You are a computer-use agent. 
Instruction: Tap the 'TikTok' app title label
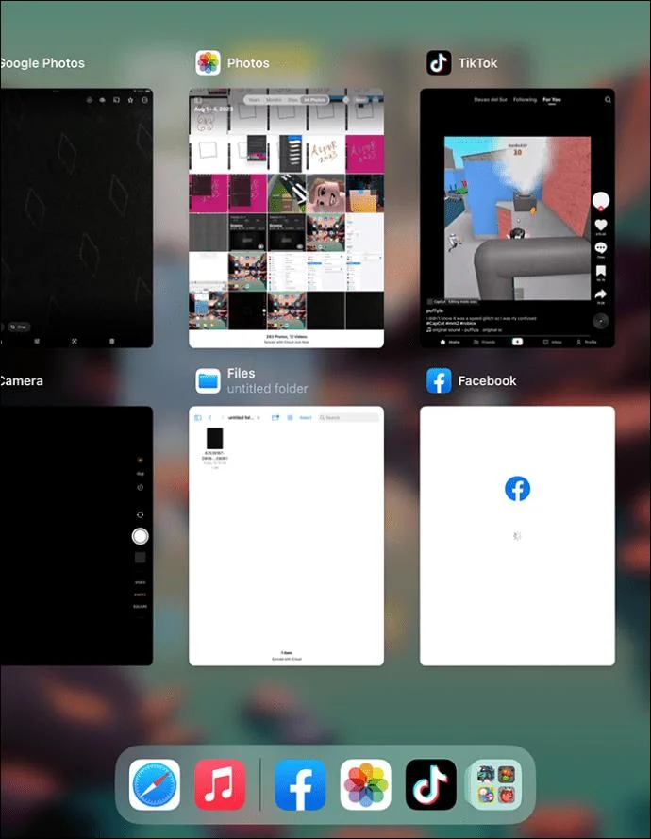(x=477, y=63)
